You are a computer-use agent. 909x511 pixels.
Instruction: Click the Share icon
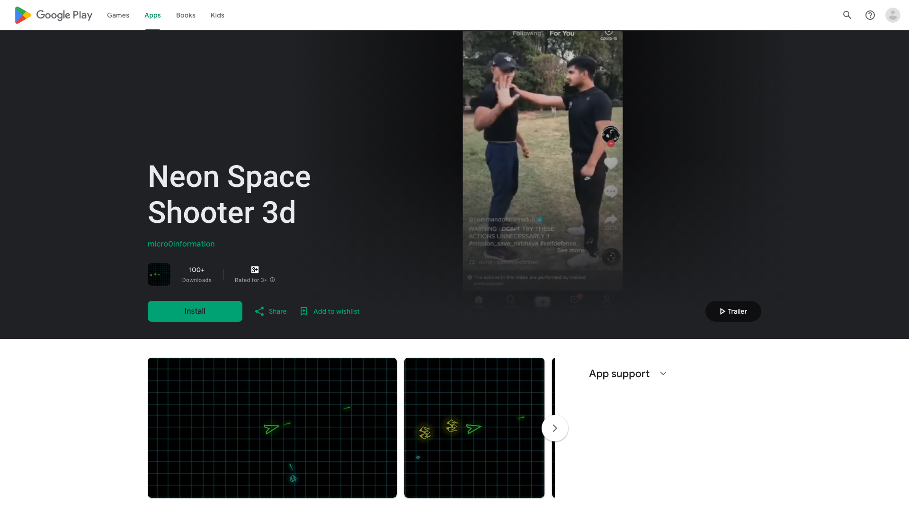(259, 311)
